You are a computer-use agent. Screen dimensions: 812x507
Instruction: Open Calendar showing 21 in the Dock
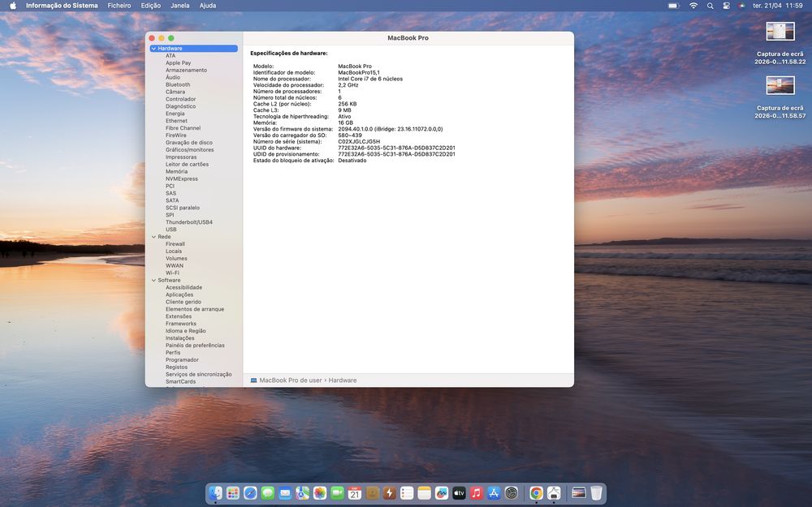(355, 493)
